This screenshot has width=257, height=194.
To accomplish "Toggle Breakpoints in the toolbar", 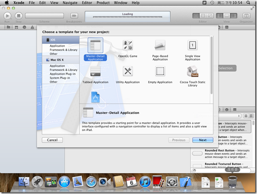I will (x=74, y=16).
